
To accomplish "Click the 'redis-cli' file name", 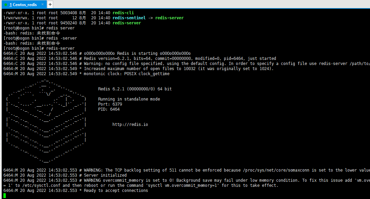I will click(x=123, y=13).
